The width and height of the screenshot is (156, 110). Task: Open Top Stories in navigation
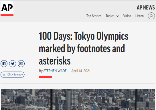pos(94,16)
